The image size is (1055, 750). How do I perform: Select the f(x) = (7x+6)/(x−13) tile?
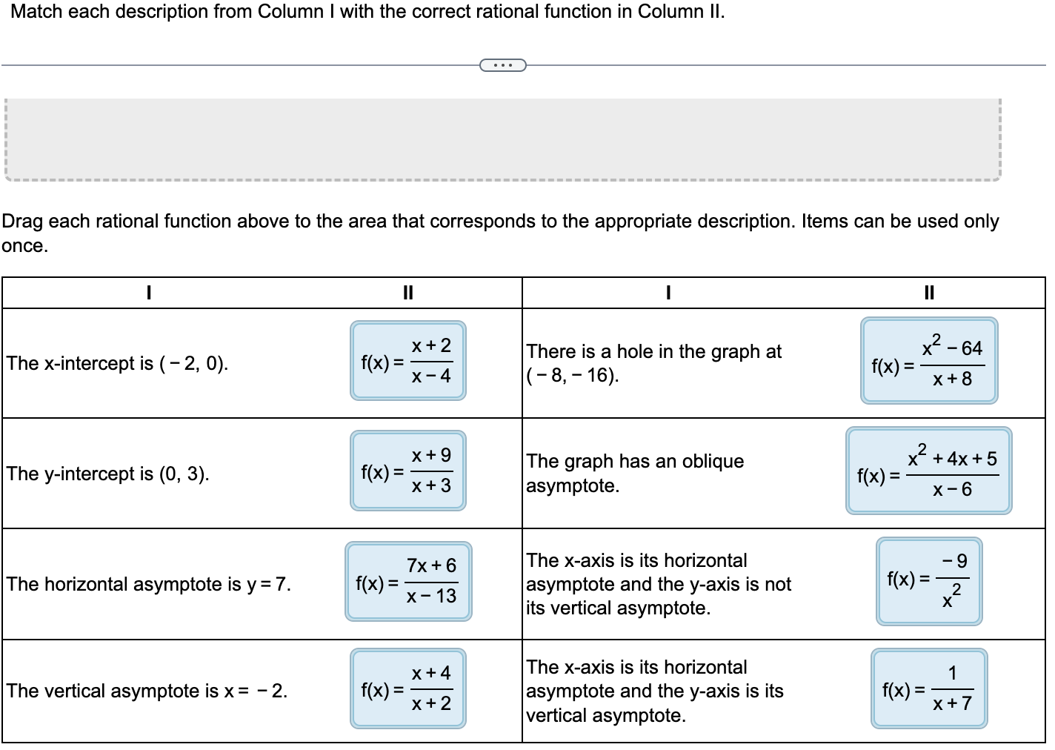tap(409, 581)
